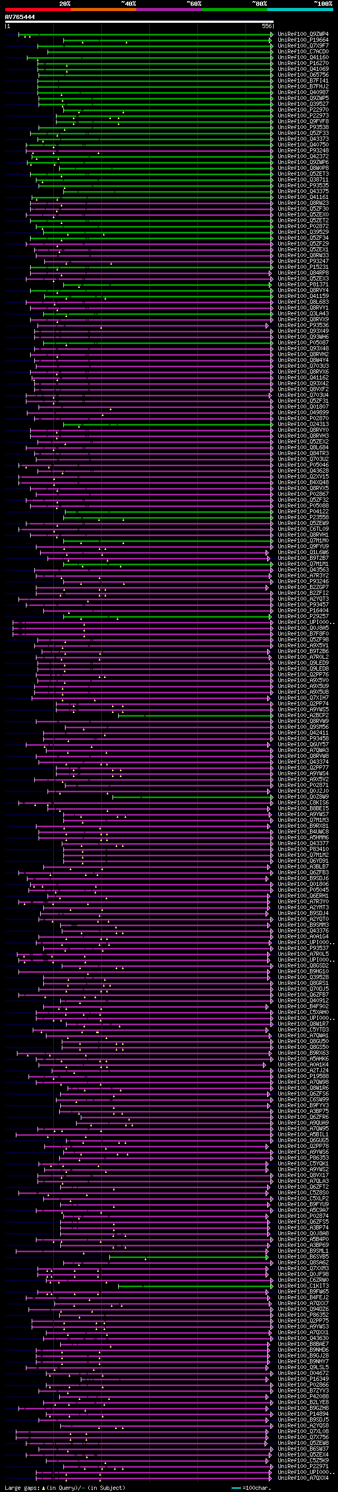Image resolution: width=338 pixels, height=1492 pixels.
Task: Select the label UniRef100_Q65756
Action: (303, 75)
